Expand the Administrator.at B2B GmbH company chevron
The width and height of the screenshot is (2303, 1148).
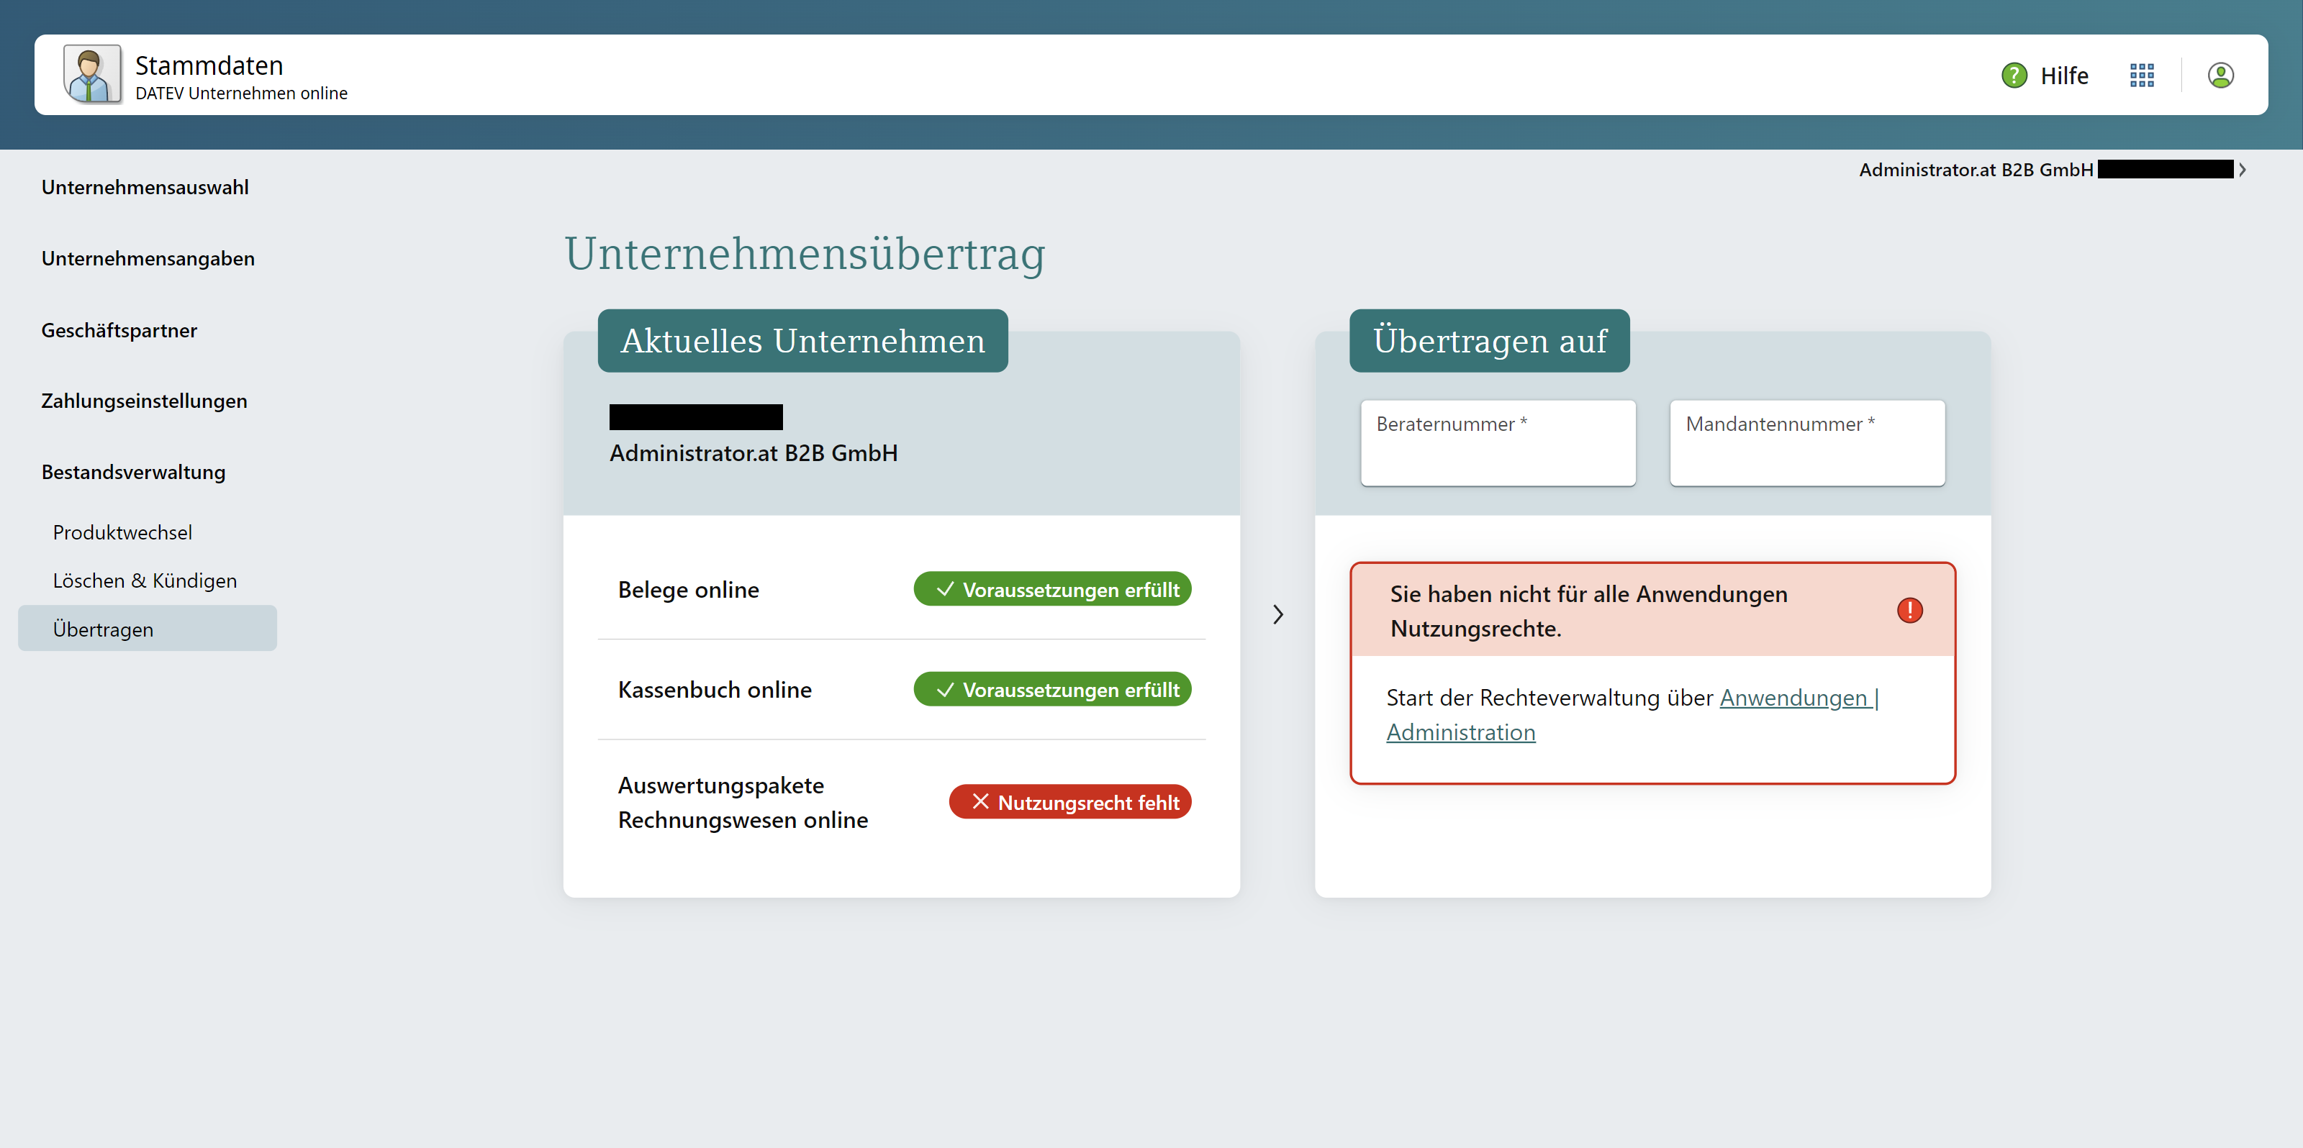pos(2241,170)
